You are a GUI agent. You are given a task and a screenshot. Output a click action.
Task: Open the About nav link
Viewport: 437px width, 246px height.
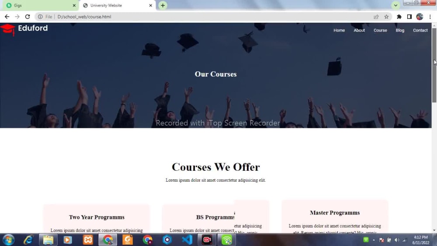coord(359,30)
